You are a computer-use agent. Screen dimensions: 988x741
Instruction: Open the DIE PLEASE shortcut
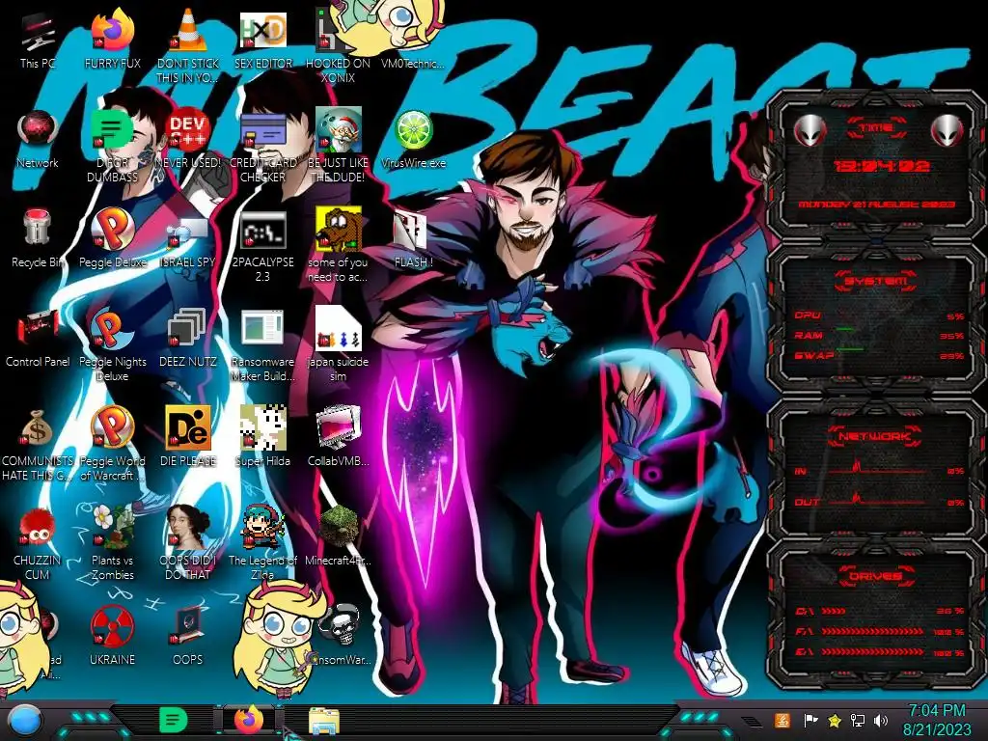click(x=188, y=428)
